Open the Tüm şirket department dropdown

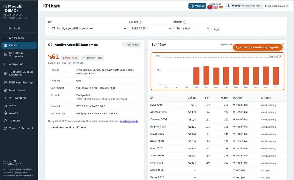[191, 29]
